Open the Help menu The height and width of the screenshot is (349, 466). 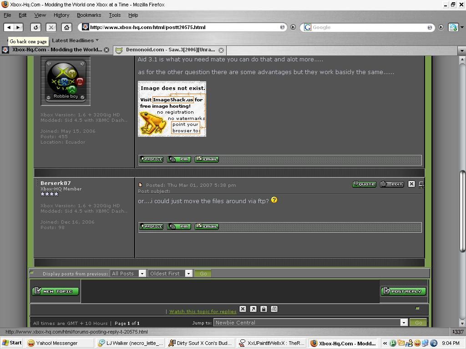tap(133, 15)
